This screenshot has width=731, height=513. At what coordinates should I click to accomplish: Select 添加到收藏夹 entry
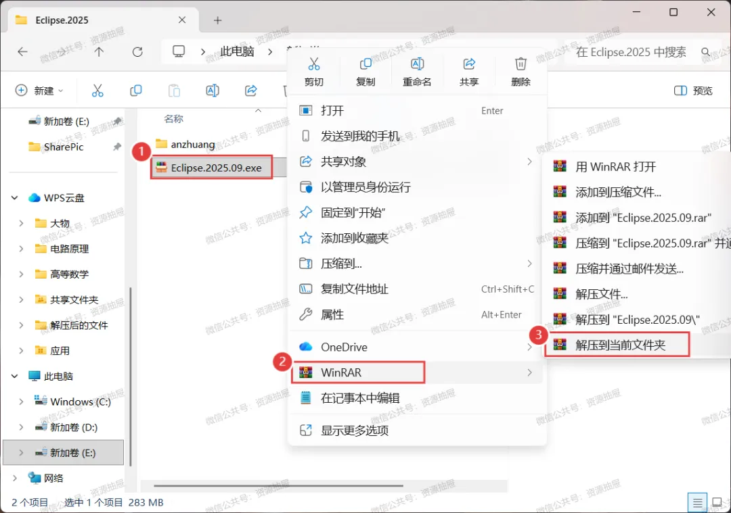pos(416,239)
